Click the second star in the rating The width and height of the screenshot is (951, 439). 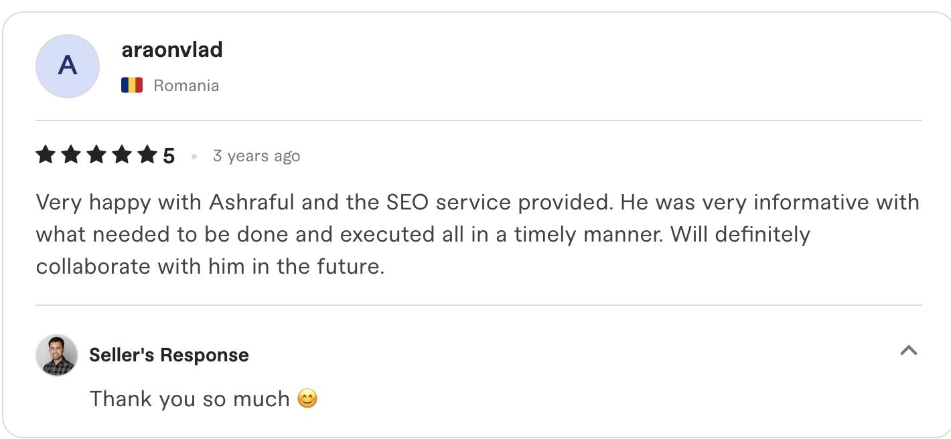tap(70, 155)
